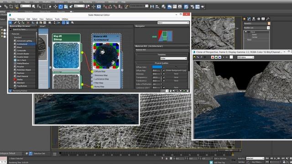Open the Material Editor from main toolbar

click(x=186, y=7)
